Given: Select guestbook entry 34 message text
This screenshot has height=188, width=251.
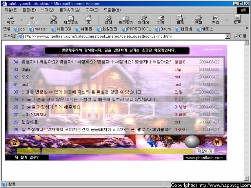Looking at the screenshot, I should (96, 62).
